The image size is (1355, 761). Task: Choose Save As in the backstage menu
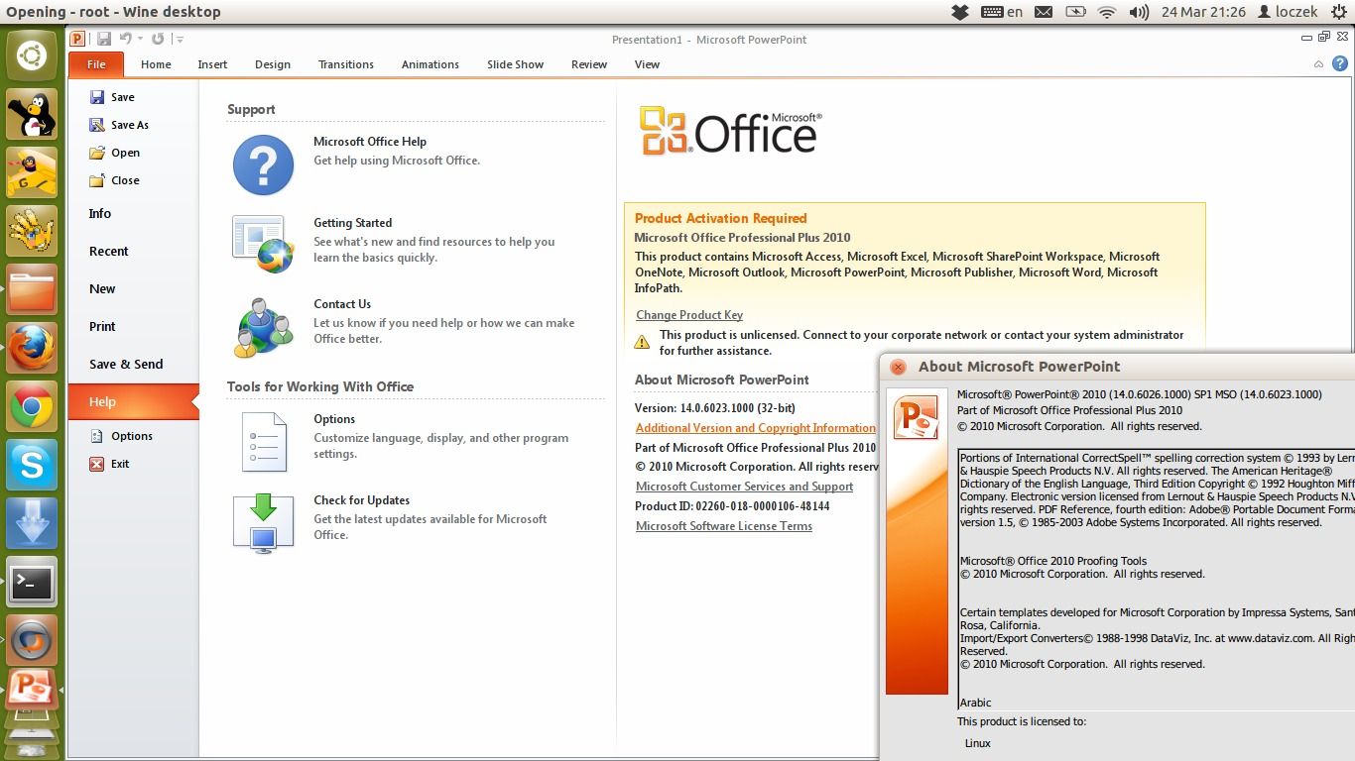[x=119, y=125]
